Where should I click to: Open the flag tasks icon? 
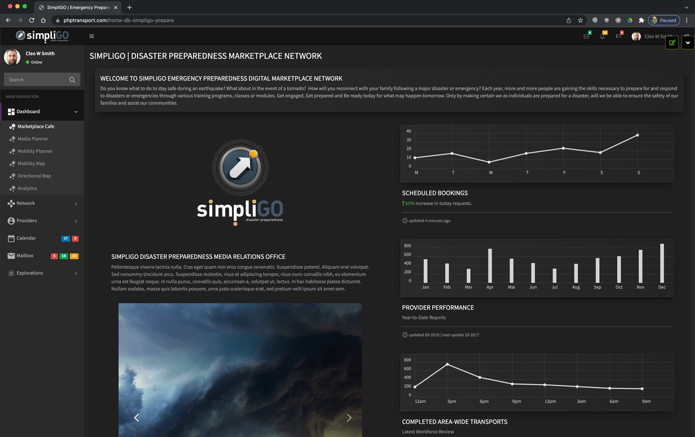[x=618, y=36]
